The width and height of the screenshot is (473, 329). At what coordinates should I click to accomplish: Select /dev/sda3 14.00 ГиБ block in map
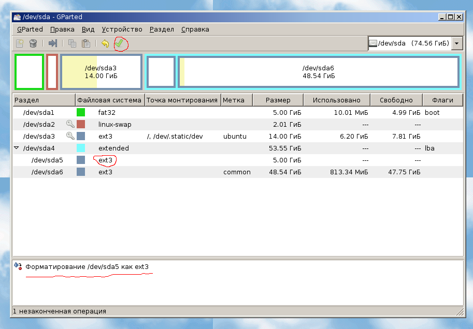click(x=101, y=72)
